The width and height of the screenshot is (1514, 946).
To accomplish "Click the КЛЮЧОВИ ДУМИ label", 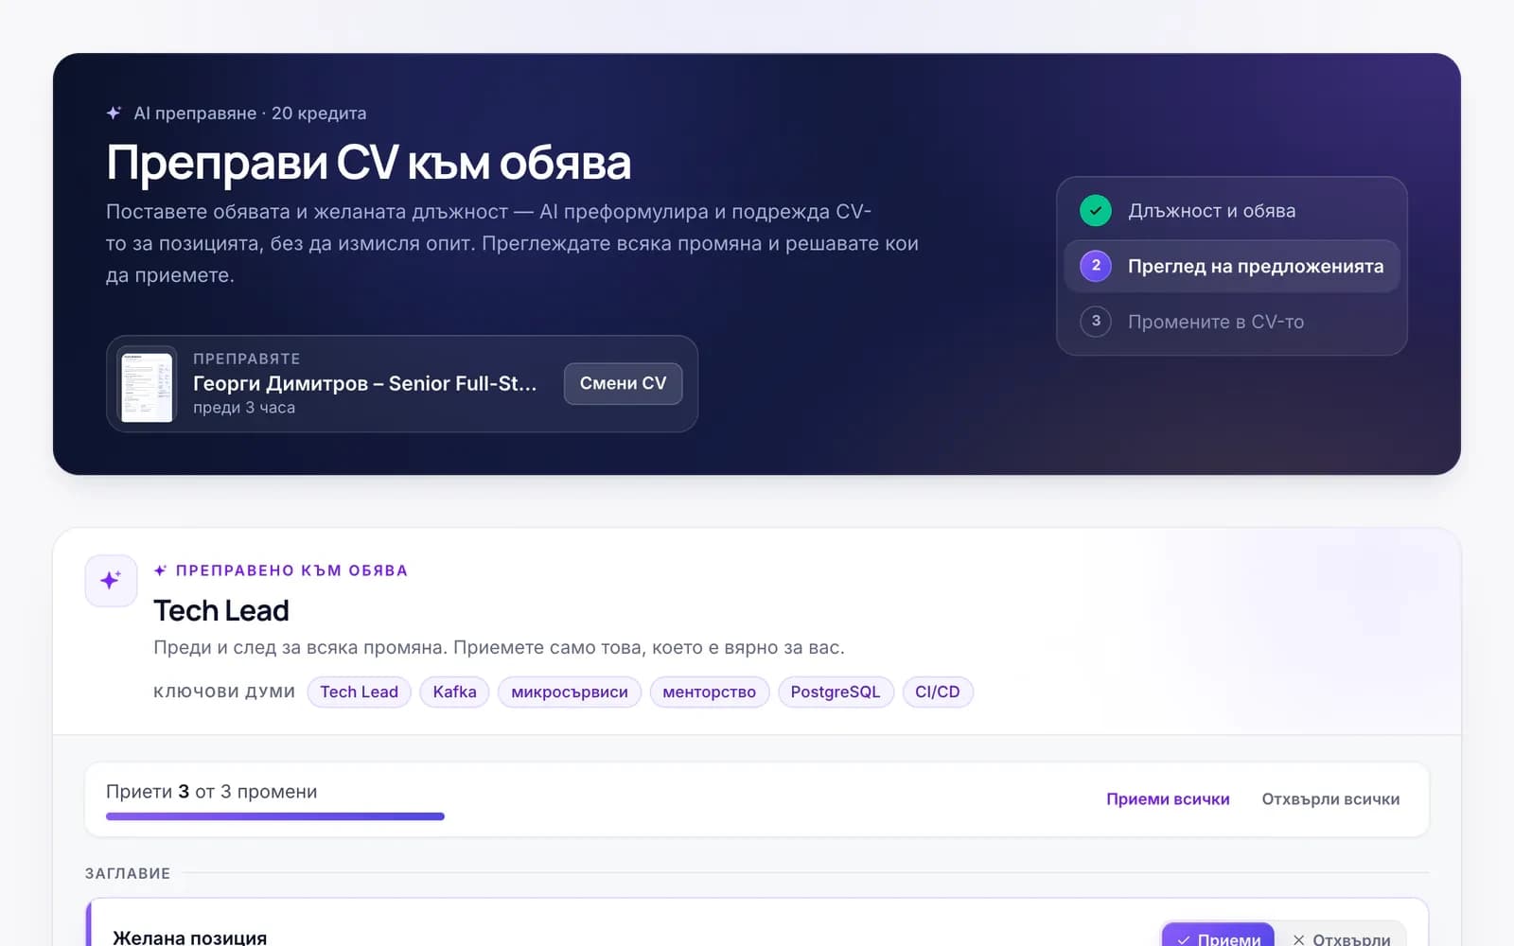I will click(224, 692).
